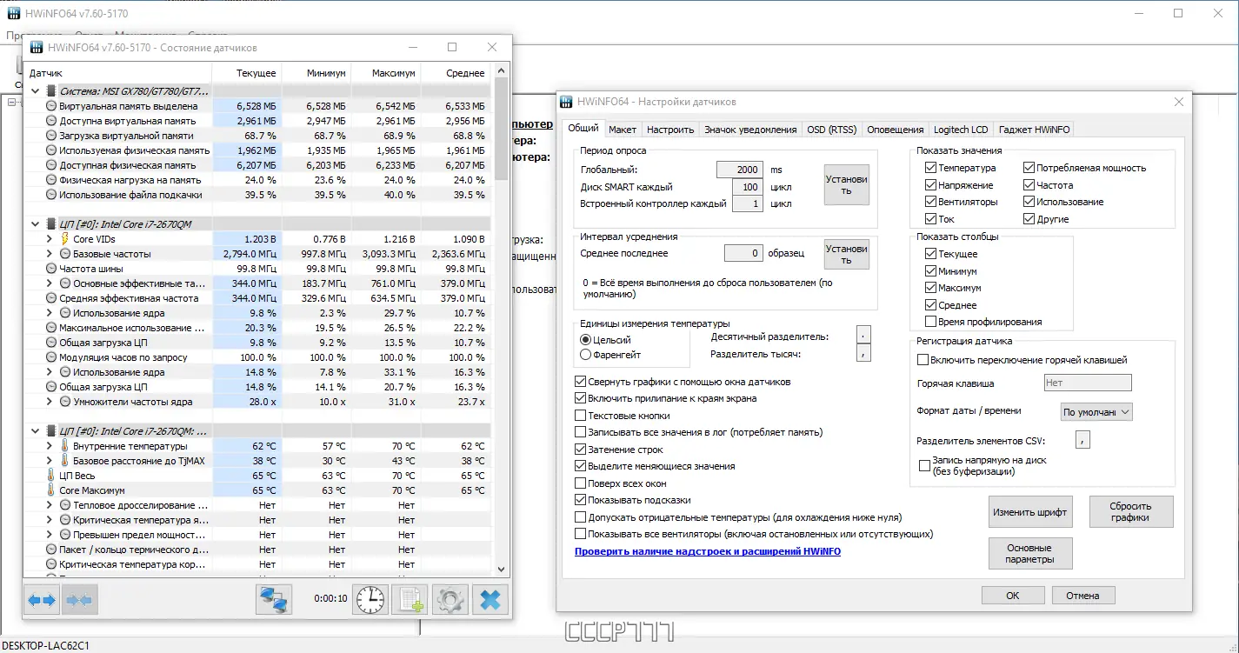Click the Глобальный polling period field

tap(739, 170)
